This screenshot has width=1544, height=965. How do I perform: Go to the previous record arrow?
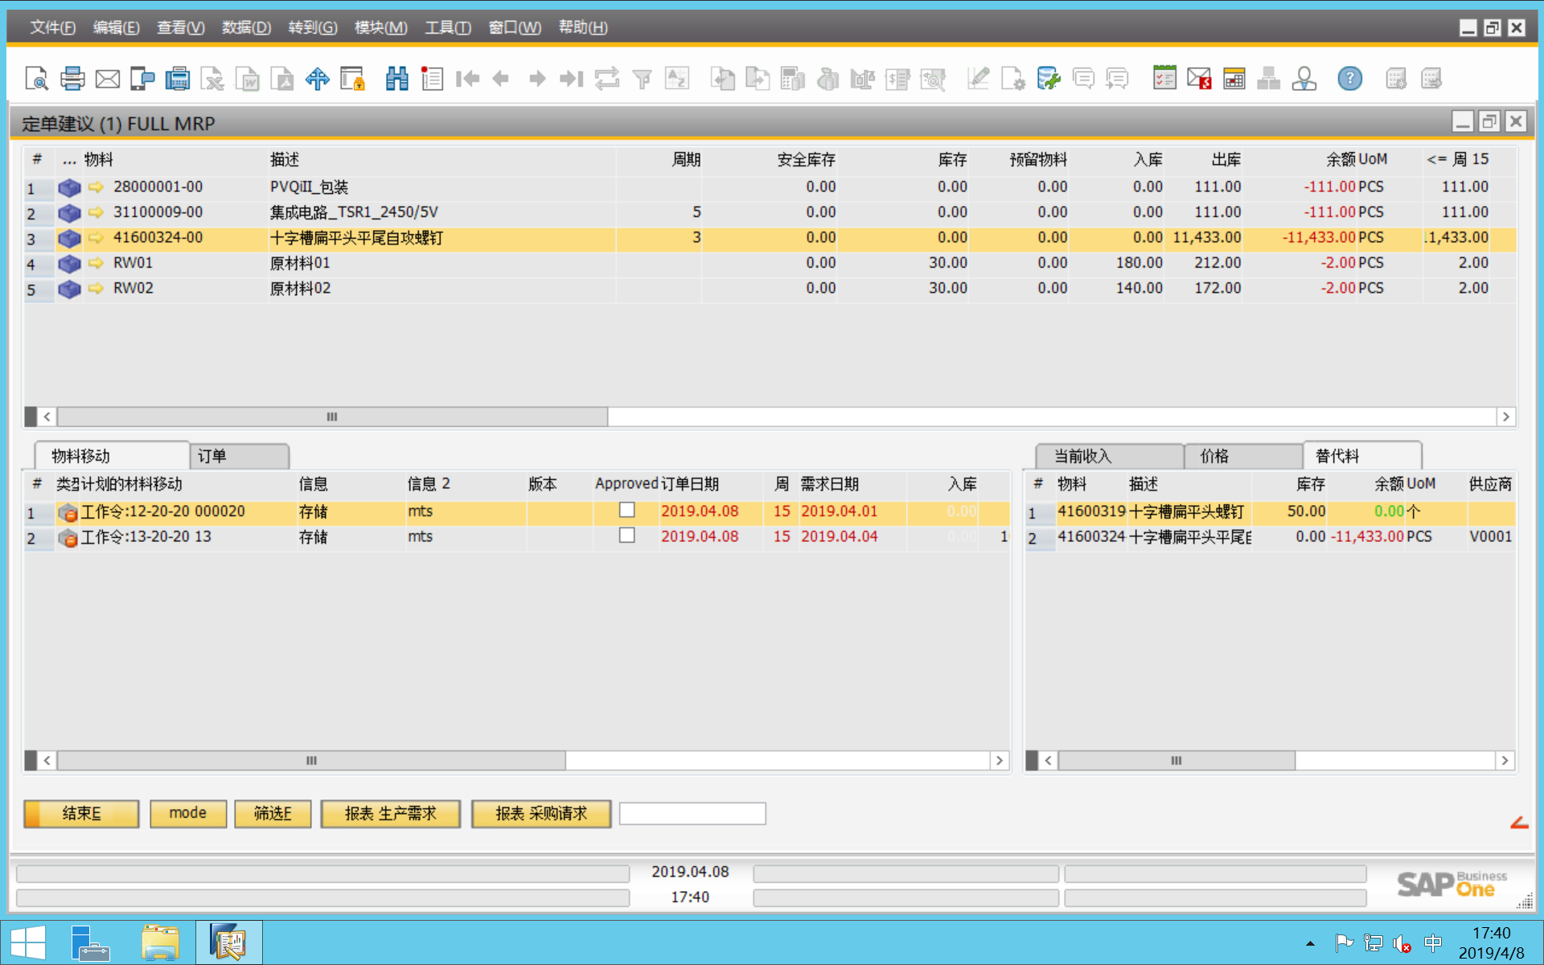pos(501,79)
